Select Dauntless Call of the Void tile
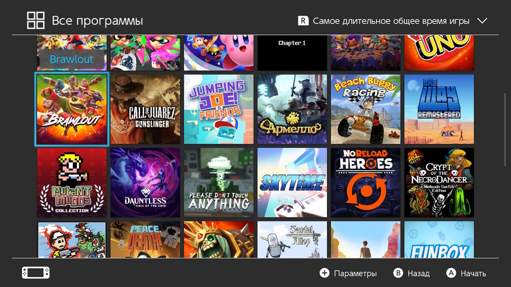Viewport: 511px width, 287px height. tap(145, 182)
